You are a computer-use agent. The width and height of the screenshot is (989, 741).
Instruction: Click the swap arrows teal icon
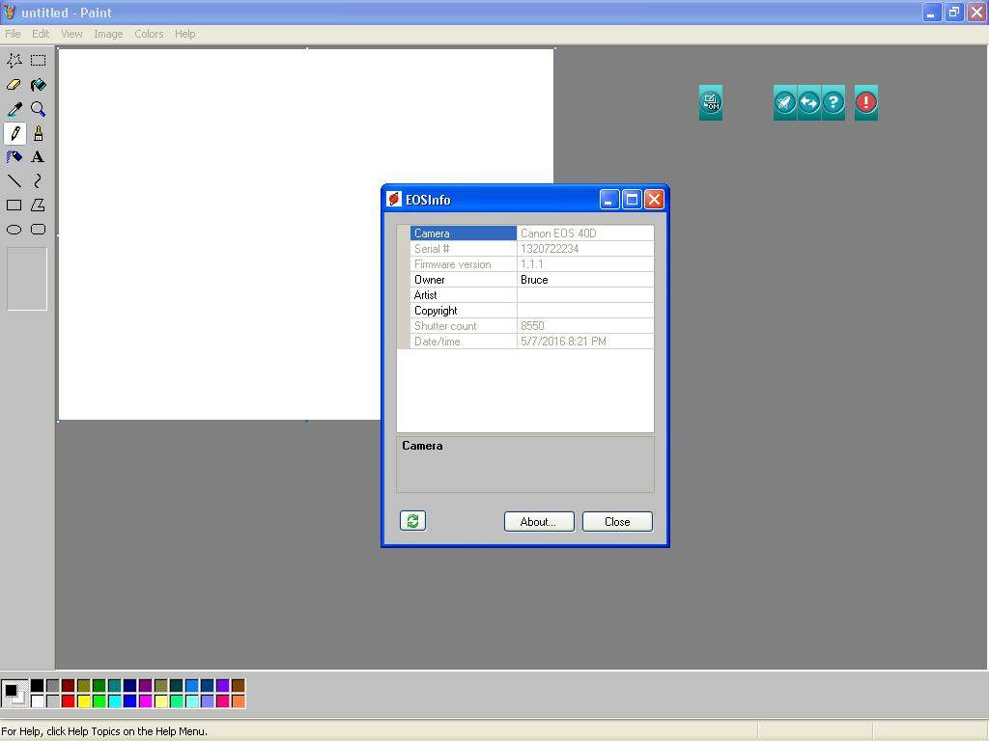(809, 102)
